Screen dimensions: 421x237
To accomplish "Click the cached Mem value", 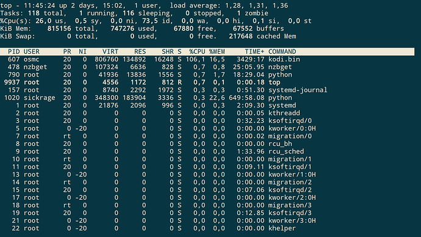I will [240, 36].
